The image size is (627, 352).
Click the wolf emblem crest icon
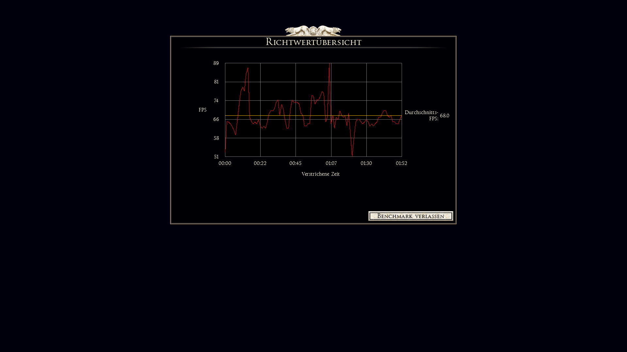[313, 30]
